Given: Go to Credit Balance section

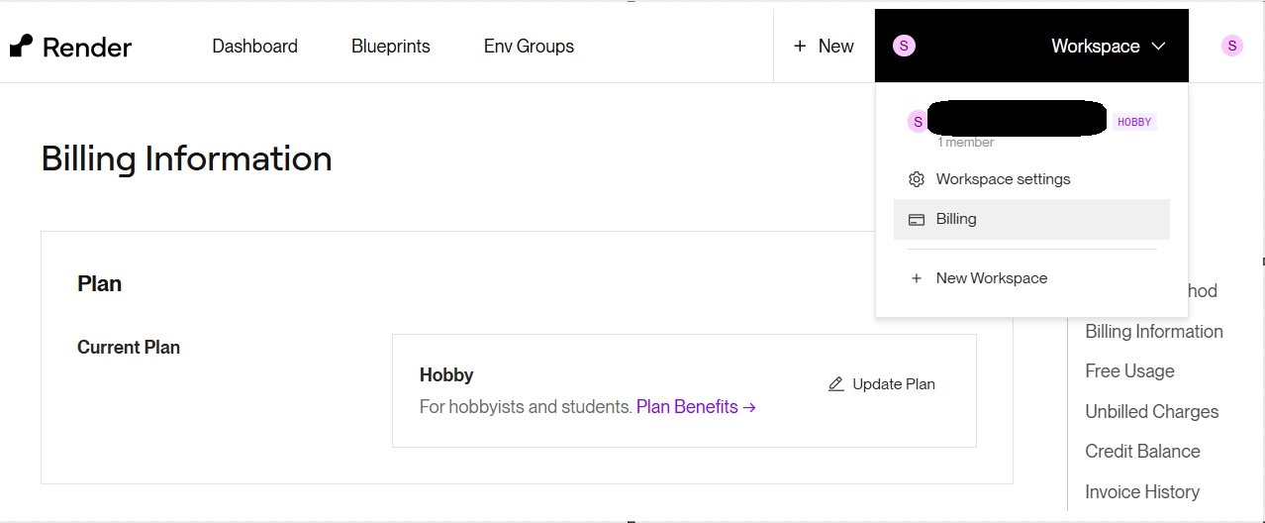Looking at the screenshot, I should coord(1142,452).
